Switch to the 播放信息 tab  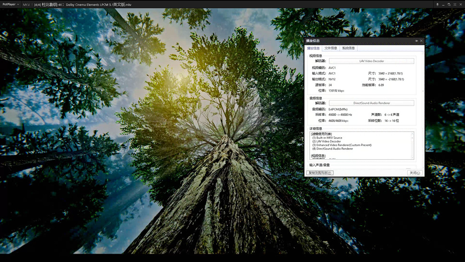[313, 48]
